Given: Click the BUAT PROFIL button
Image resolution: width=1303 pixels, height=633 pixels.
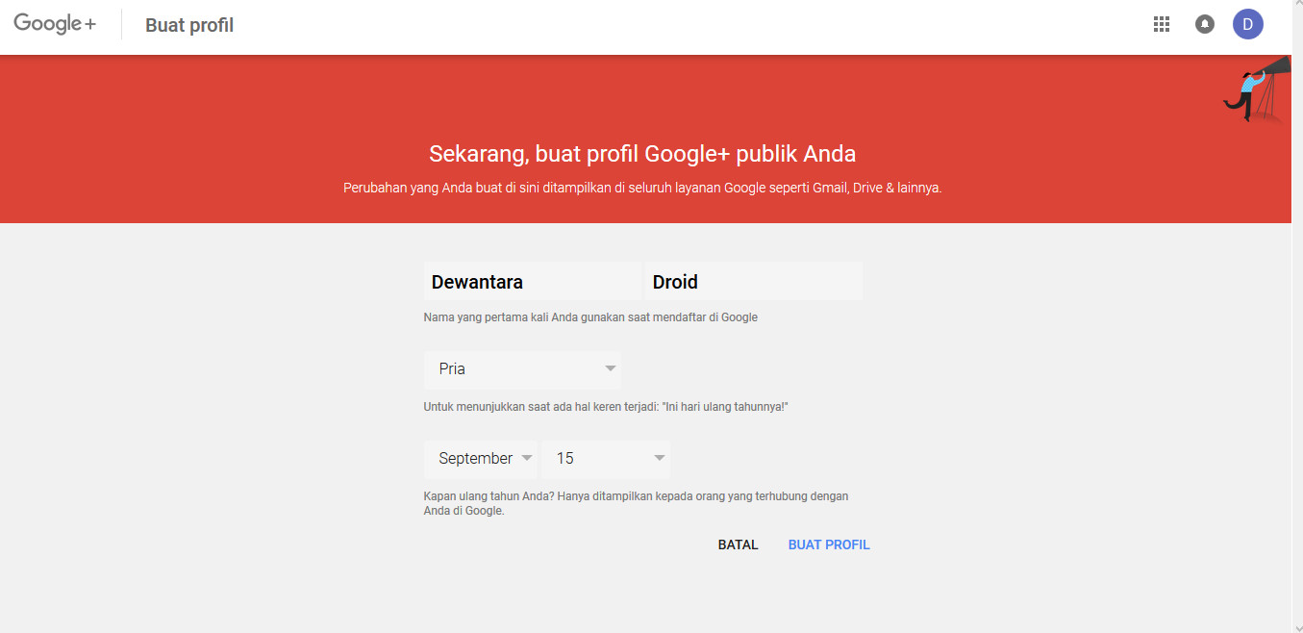Looking at the screenshot, I should (829, 544).
